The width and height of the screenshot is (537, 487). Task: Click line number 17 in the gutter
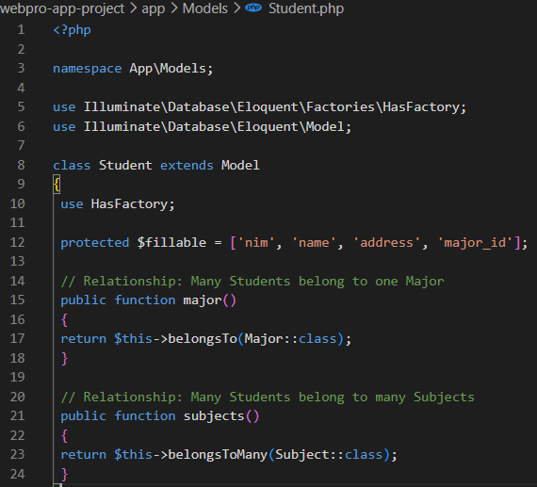tap(17, 339)
